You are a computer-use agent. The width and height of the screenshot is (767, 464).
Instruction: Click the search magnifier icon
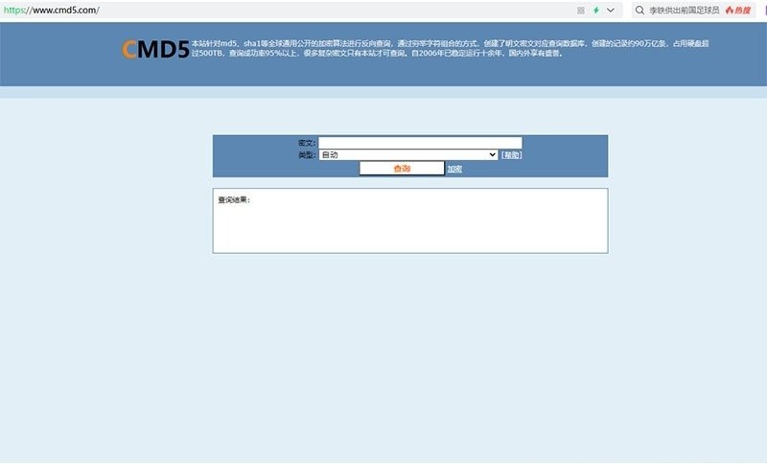point(639,10)
